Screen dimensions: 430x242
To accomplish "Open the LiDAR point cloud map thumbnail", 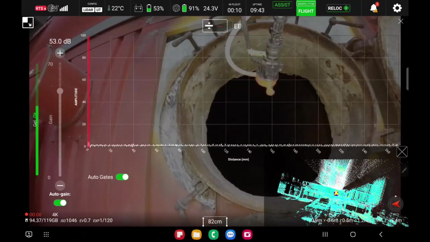I will coord(336,193).
